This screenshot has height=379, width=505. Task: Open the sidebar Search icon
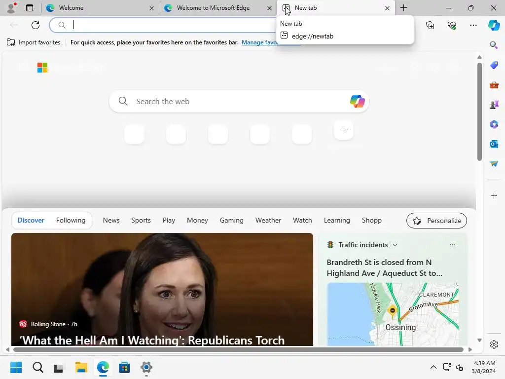coord(494,45)
